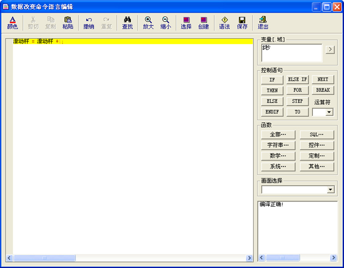The height and width of the screenshot is (268, 344).
Task: Open SQL… functions list
Action: point(317,135)
